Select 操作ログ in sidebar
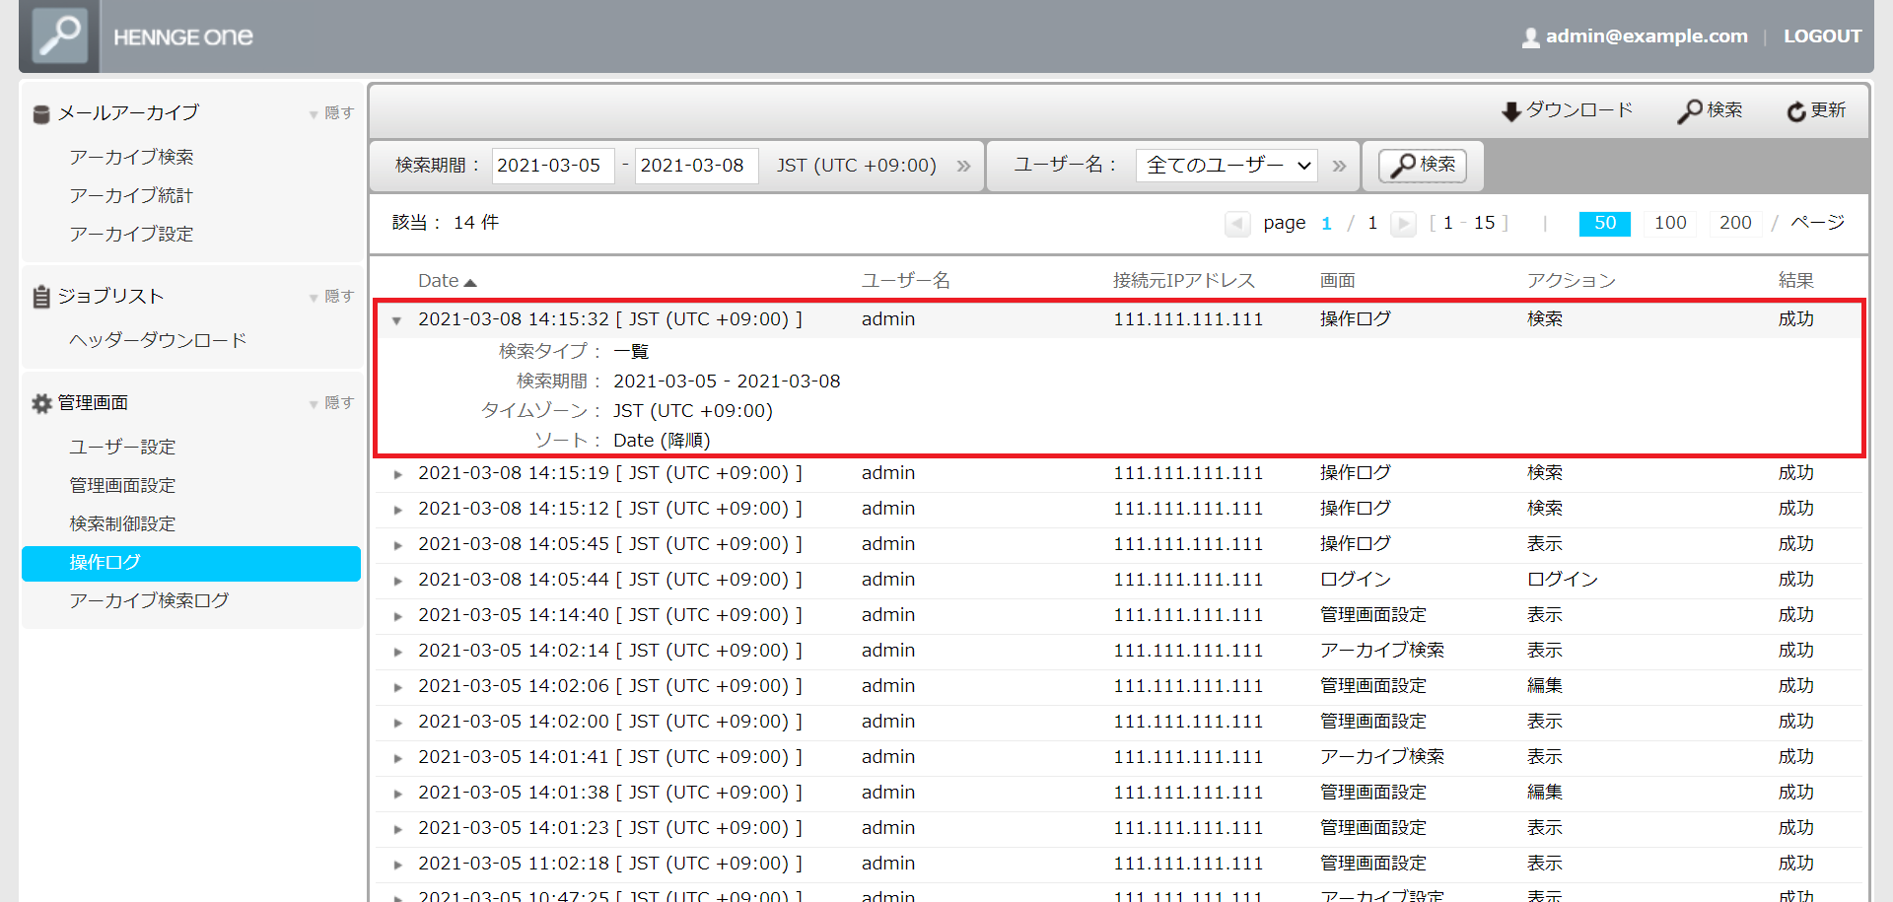This screenshot has width=1893, height=902. click(x=191, y=563)
